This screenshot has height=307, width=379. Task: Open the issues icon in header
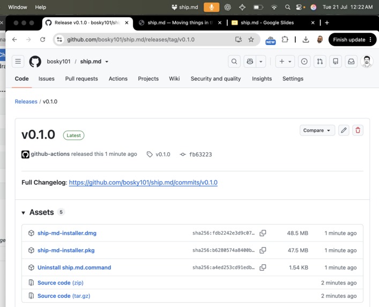pos(304,62)
